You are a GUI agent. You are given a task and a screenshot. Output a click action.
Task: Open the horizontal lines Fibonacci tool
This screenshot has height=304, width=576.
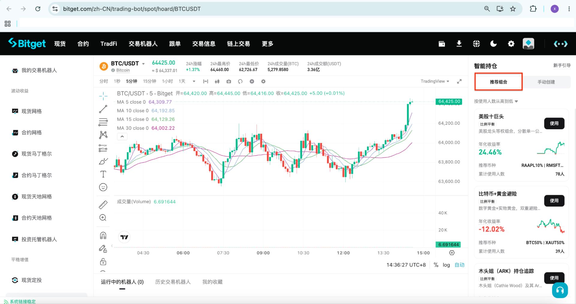point(103,122)
